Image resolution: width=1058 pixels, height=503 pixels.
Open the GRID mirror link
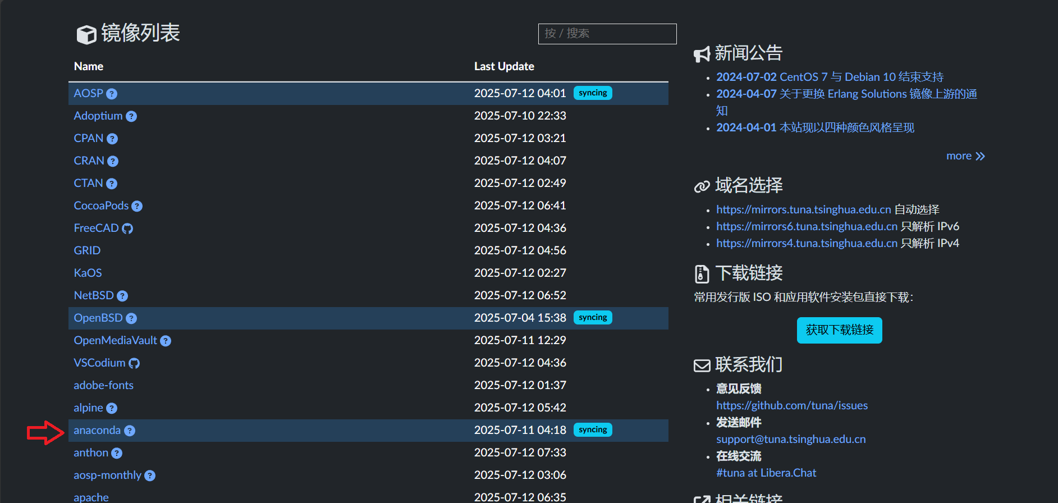(x=87, y=250)
